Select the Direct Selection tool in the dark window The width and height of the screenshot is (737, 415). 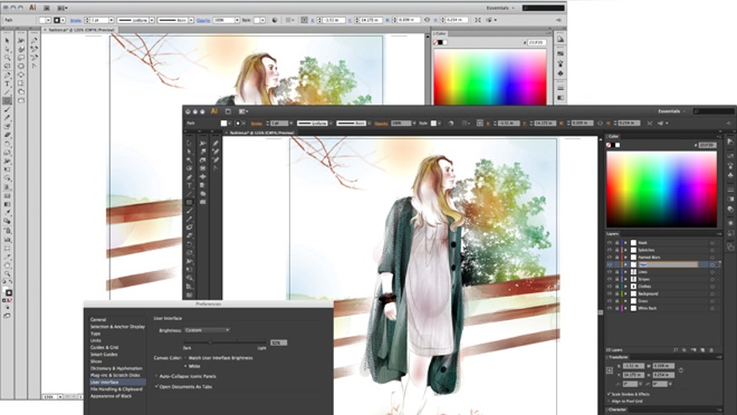[x=189, y=152]
